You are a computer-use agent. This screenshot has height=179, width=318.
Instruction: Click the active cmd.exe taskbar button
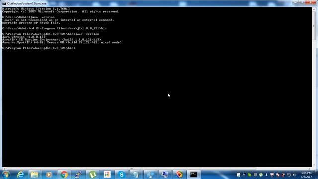(194, 175)
